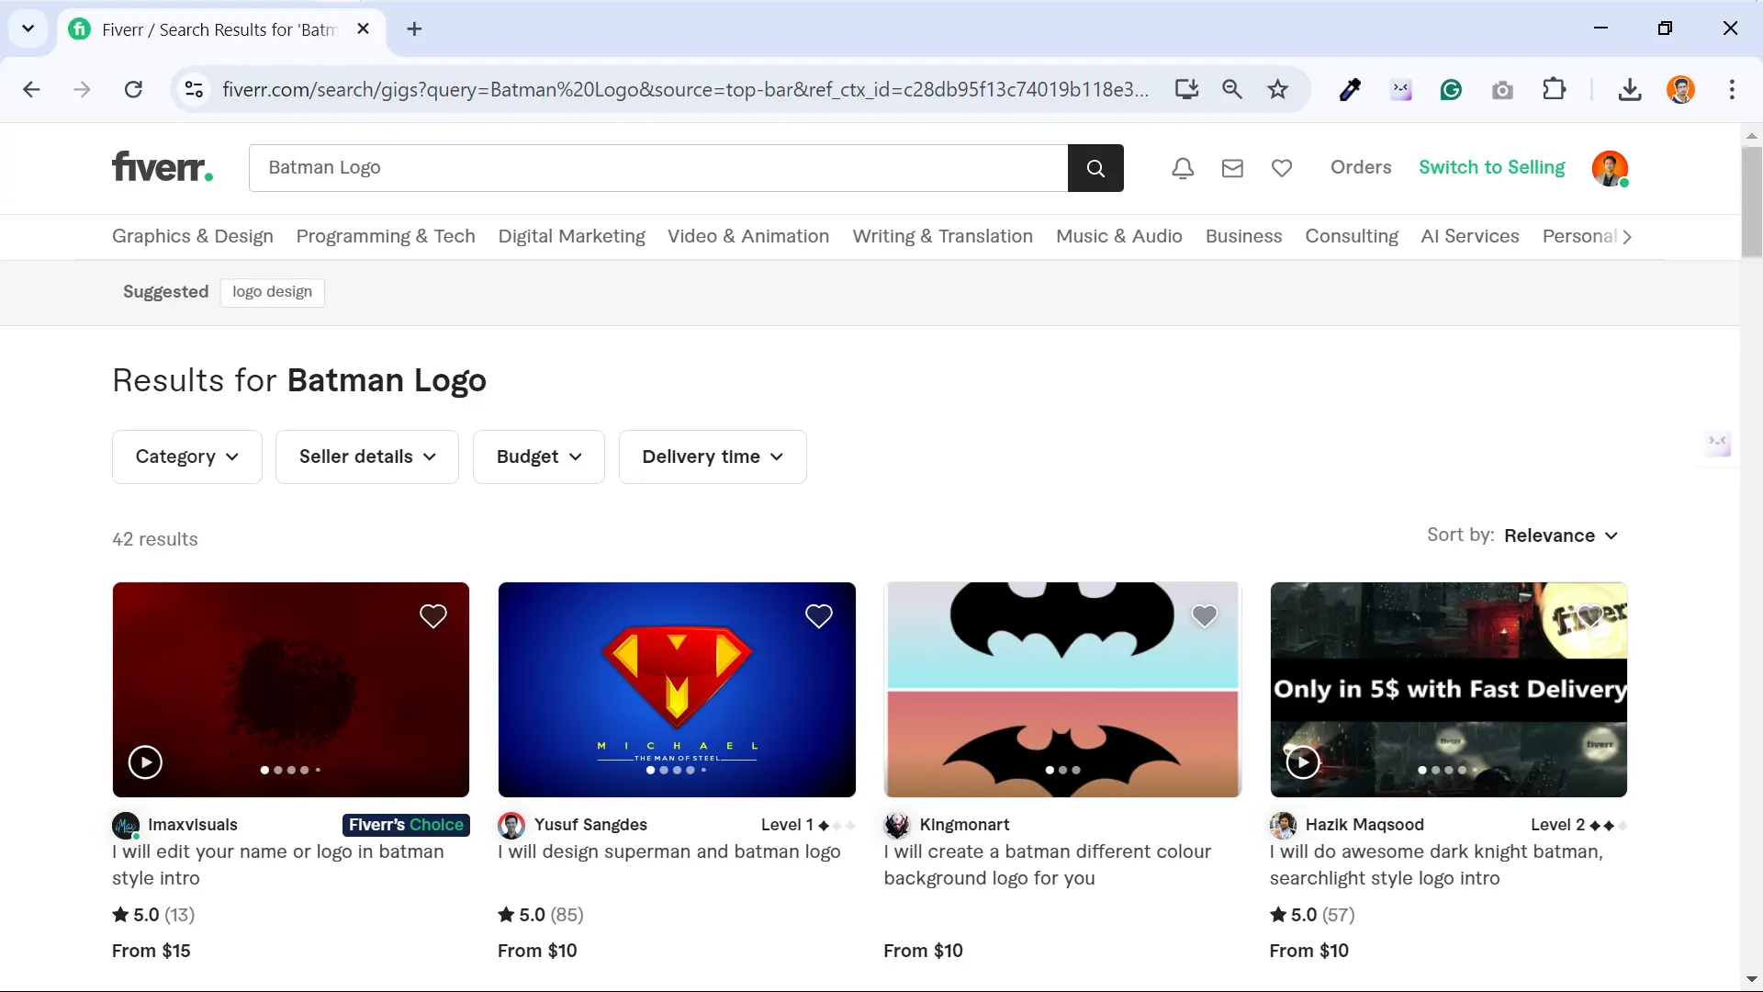Open Imaxvisuals batman style intro gig title
1763x992 pixels.
278,864
